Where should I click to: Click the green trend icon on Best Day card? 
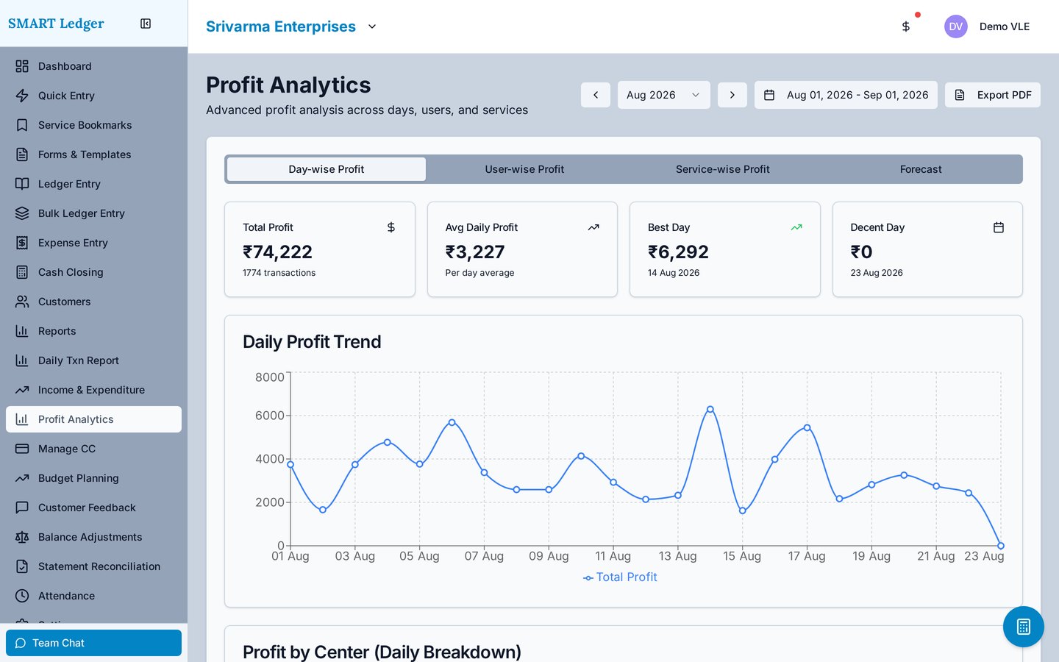pos(796,227)
